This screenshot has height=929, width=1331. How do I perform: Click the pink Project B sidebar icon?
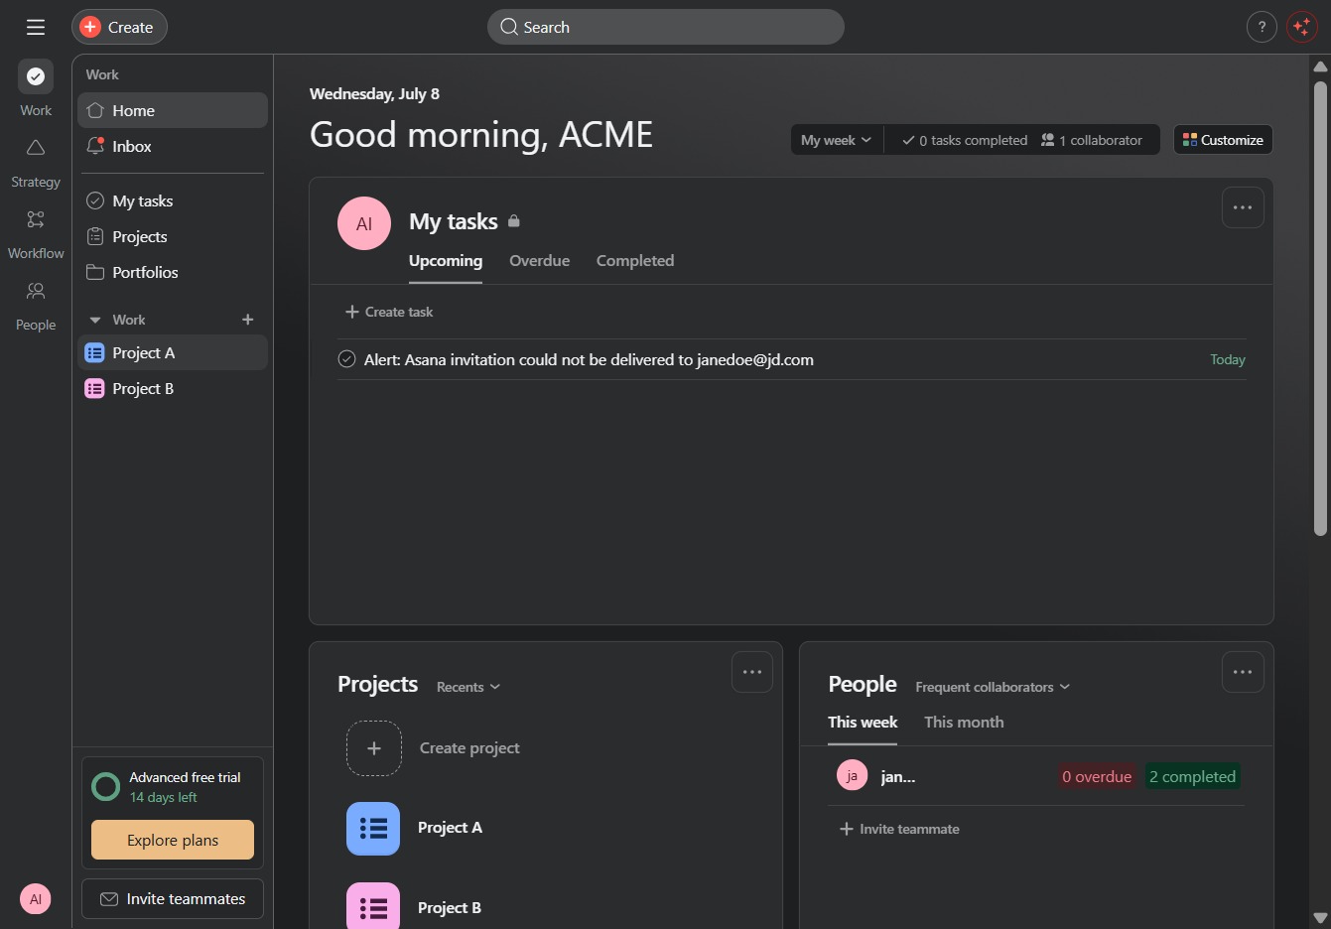click(94, 388)
